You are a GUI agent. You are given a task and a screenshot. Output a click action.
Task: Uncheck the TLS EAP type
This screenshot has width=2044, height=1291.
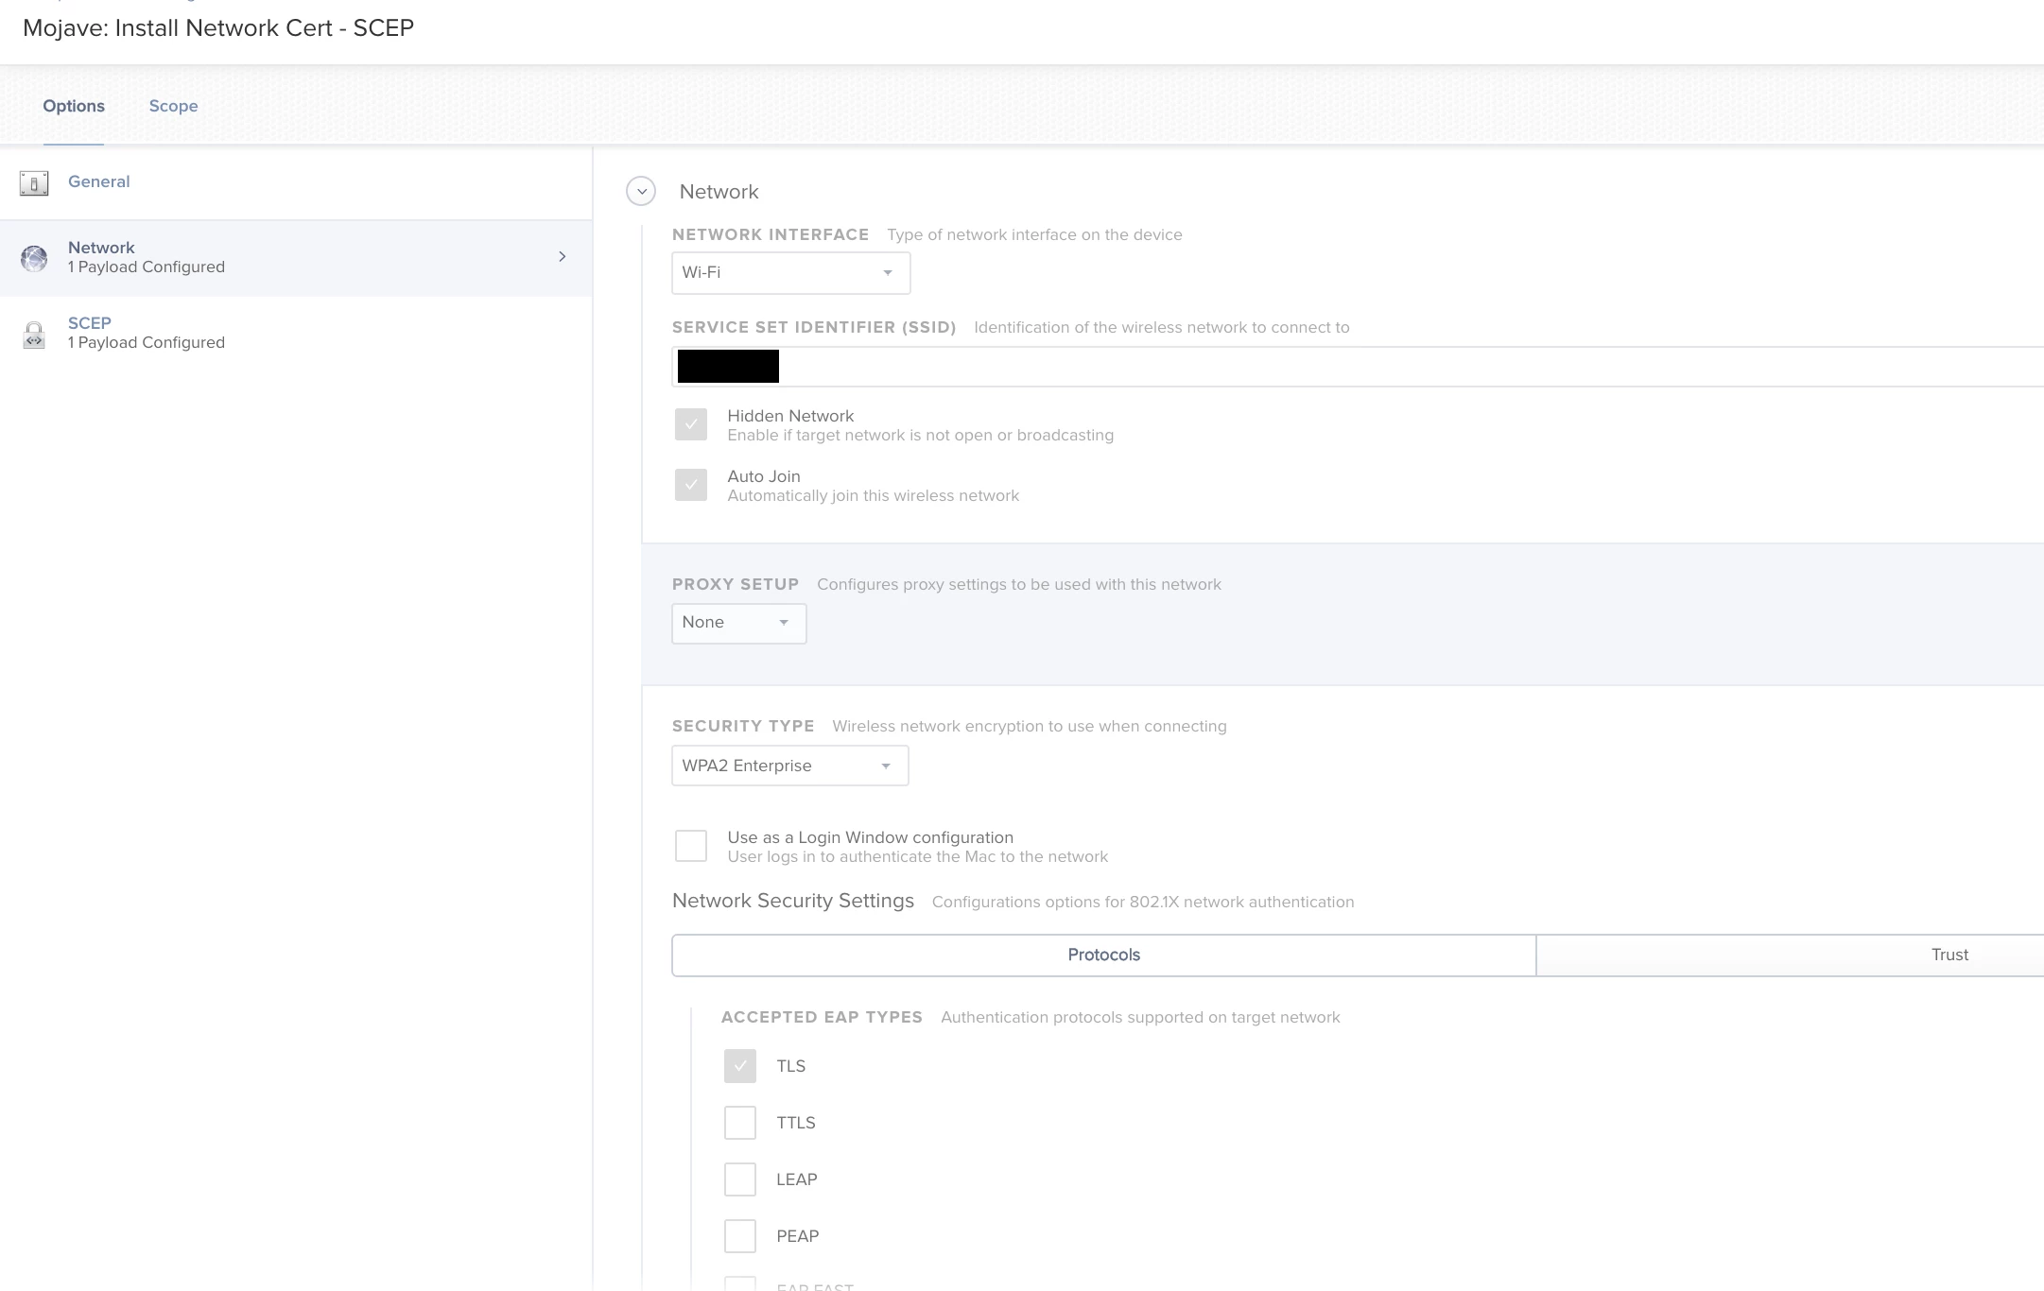(x=740, y=1066)
